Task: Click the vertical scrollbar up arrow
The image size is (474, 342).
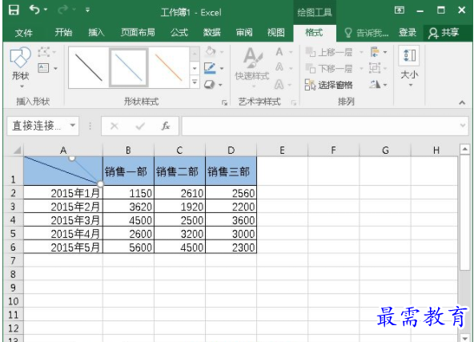Action: pyautogui.click(x=464, y=149)
